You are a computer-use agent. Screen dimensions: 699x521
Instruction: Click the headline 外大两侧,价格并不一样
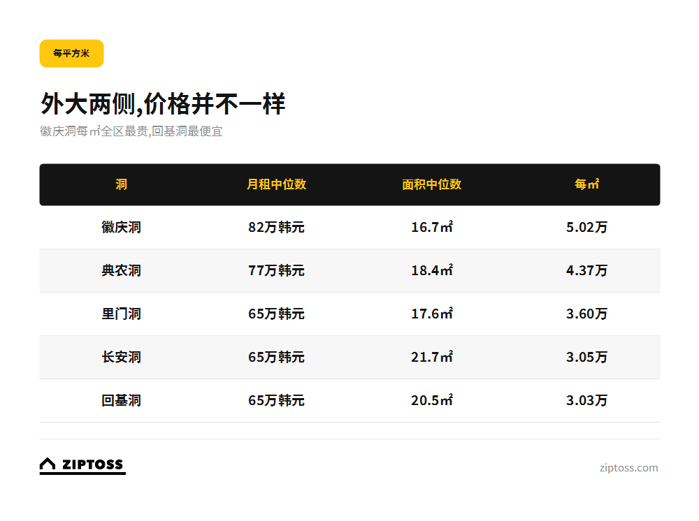click(x=163, y=104)
